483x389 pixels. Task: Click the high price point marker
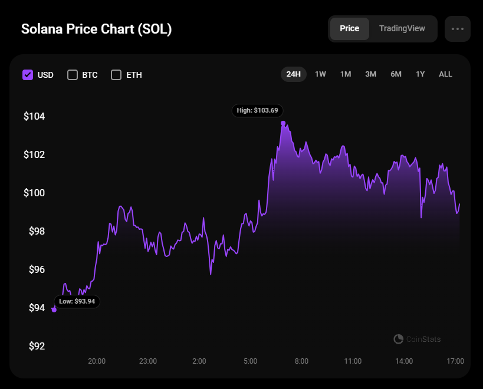284,123
